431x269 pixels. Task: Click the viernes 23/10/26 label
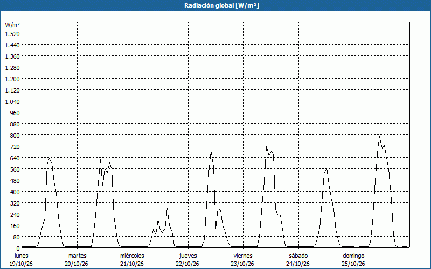(243, 260)
